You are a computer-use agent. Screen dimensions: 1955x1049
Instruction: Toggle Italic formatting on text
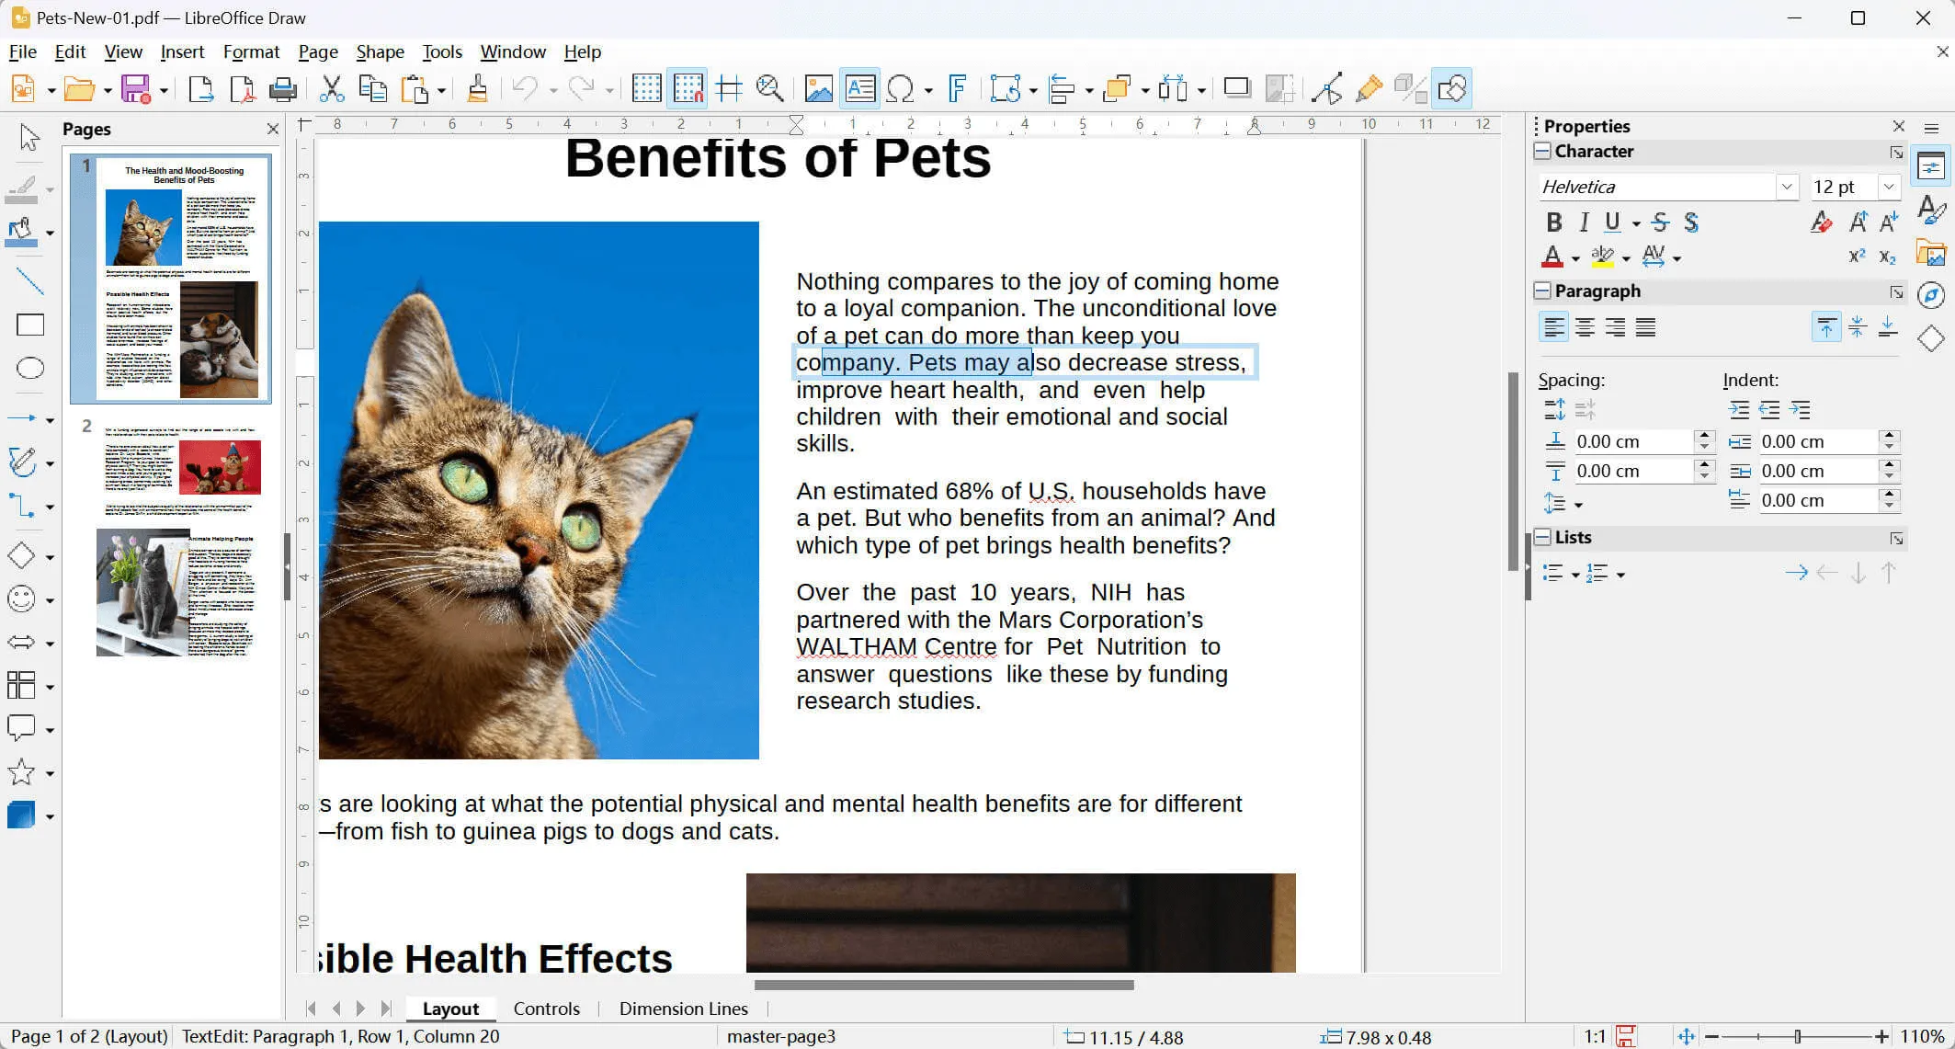point(1583,222)
